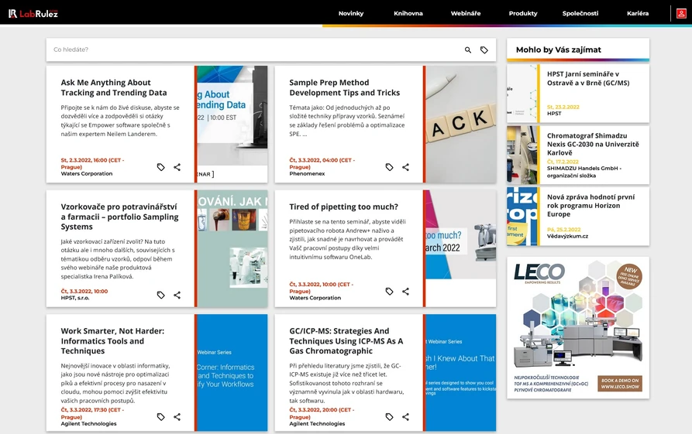The width and height of the screenshot is (692, 434).
Task: Tag the Sample Prep Method webinar
Action: pos(390,167)
